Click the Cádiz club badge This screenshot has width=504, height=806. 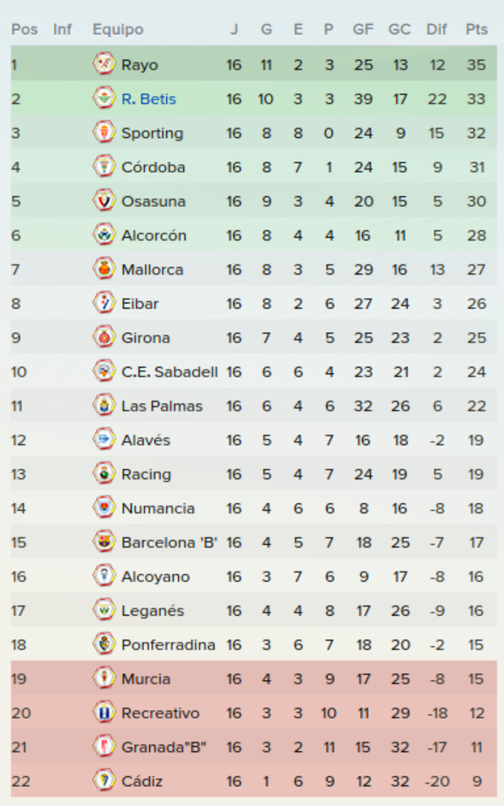point(104,780)
